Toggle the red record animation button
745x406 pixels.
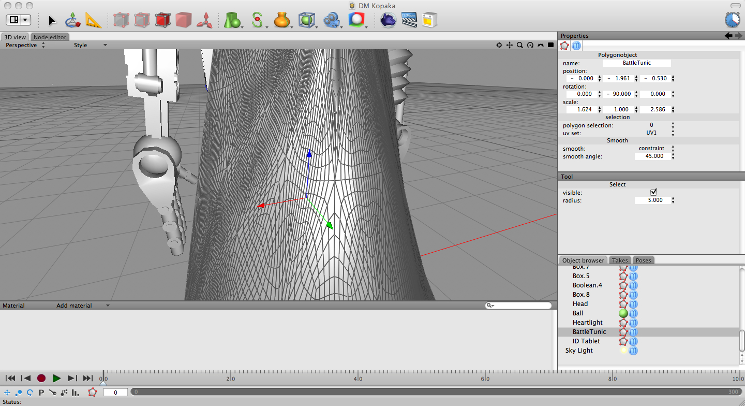coord(41,379)
